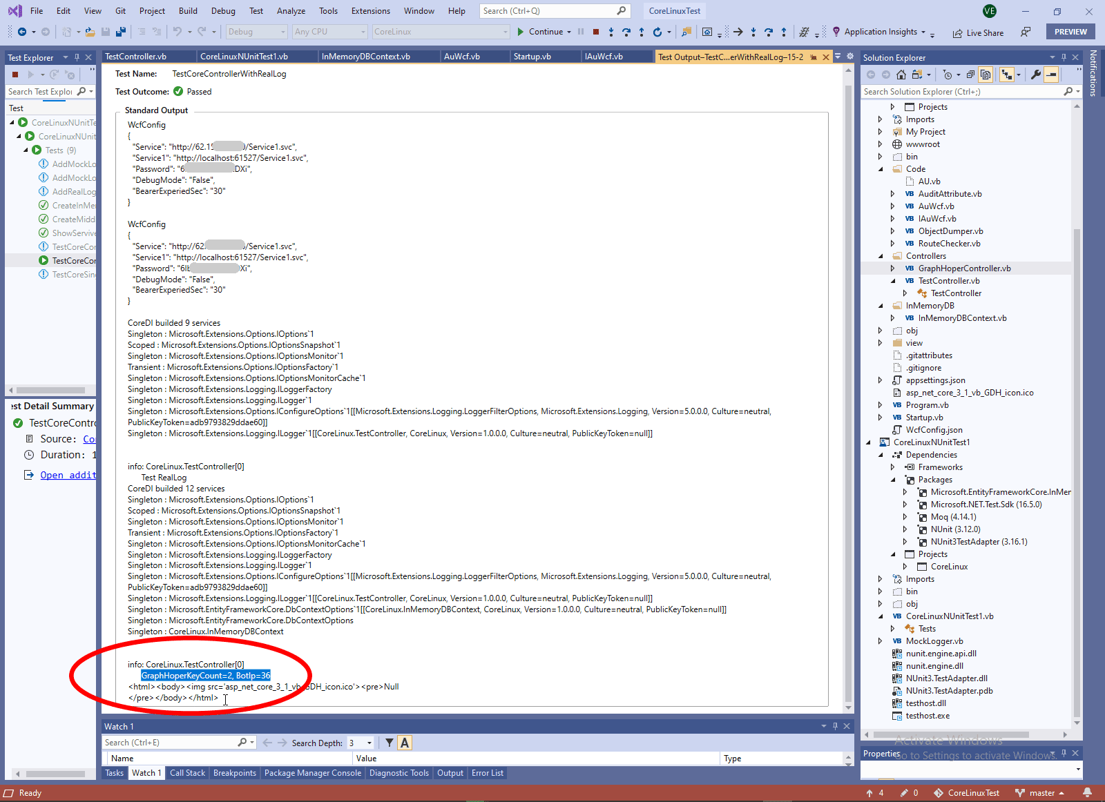Open the Any CPU platform dropdown

click(x=330, y=32)
